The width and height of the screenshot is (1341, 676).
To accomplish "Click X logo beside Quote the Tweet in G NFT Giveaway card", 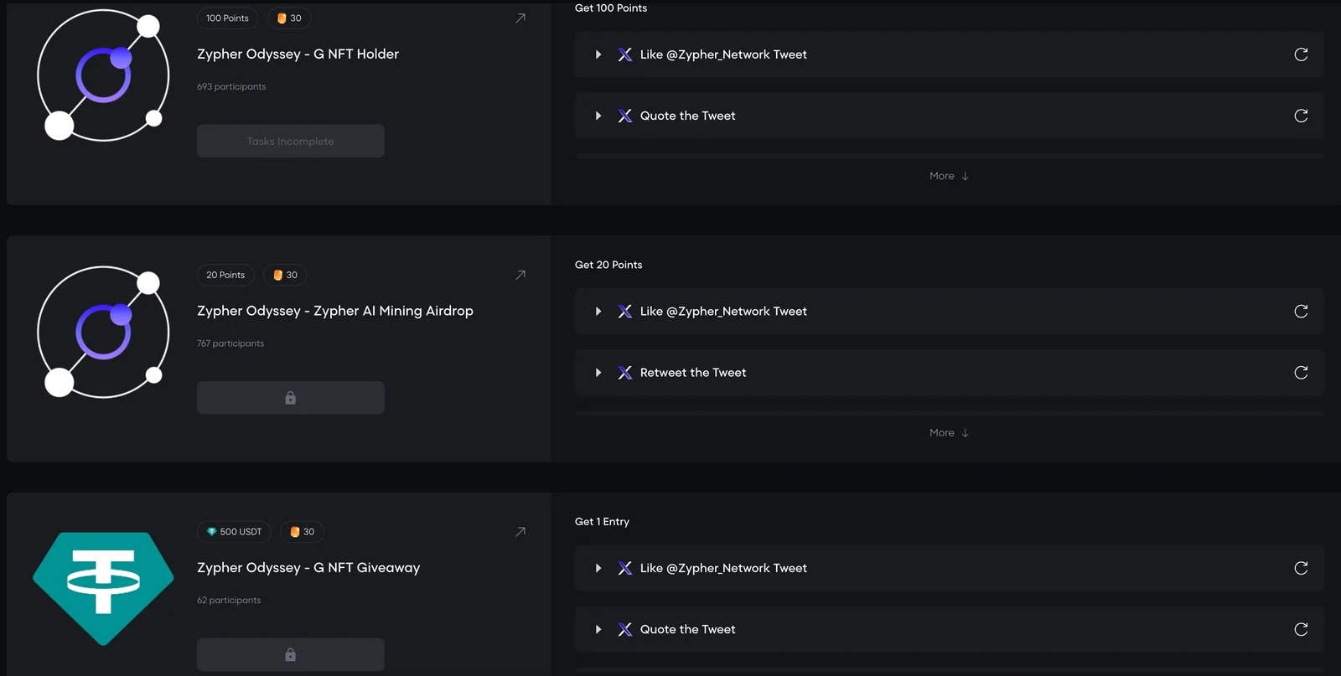I will click(625, 629).
